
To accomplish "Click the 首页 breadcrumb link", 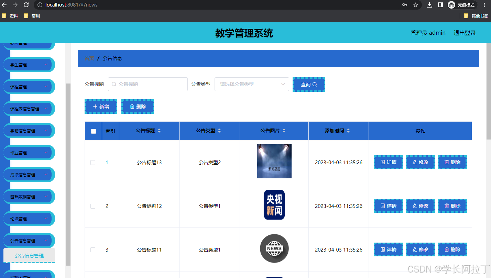I will click(x=89, y=58).
